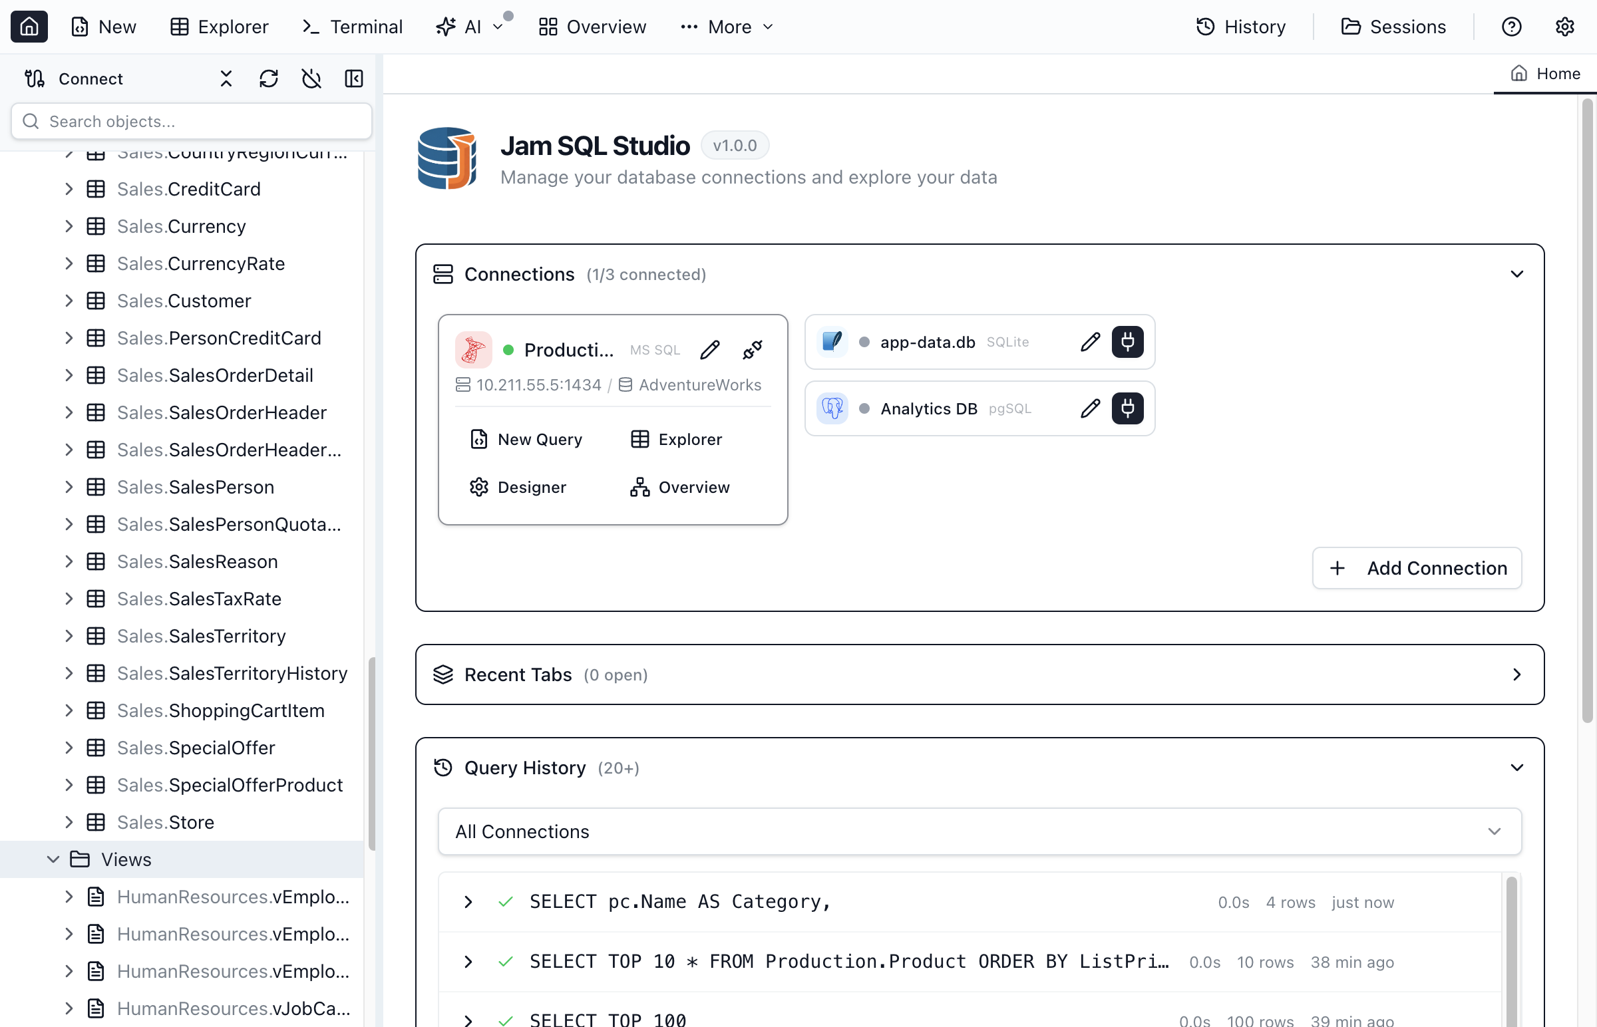Open the More menu in top bar
Image resolution: width=1597 pixels, height=1027 pixels.
tap(727, 27)
